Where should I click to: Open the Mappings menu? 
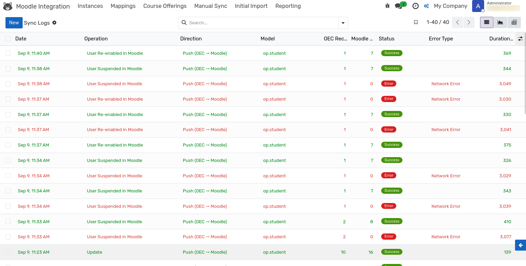[123, 6]
